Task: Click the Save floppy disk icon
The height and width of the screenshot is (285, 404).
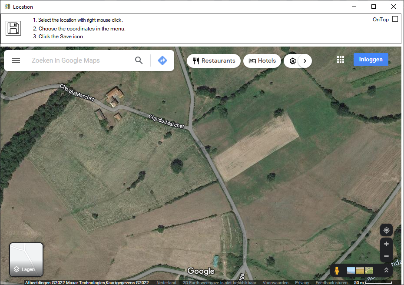Action: (x=13, y=28)
